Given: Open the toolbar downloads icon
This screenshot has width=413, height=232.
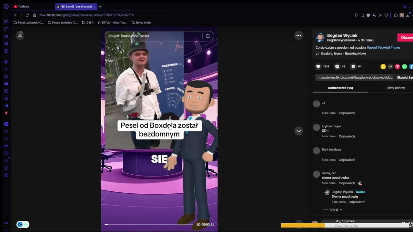Looking at the screenshot, I should coord(408,15).
